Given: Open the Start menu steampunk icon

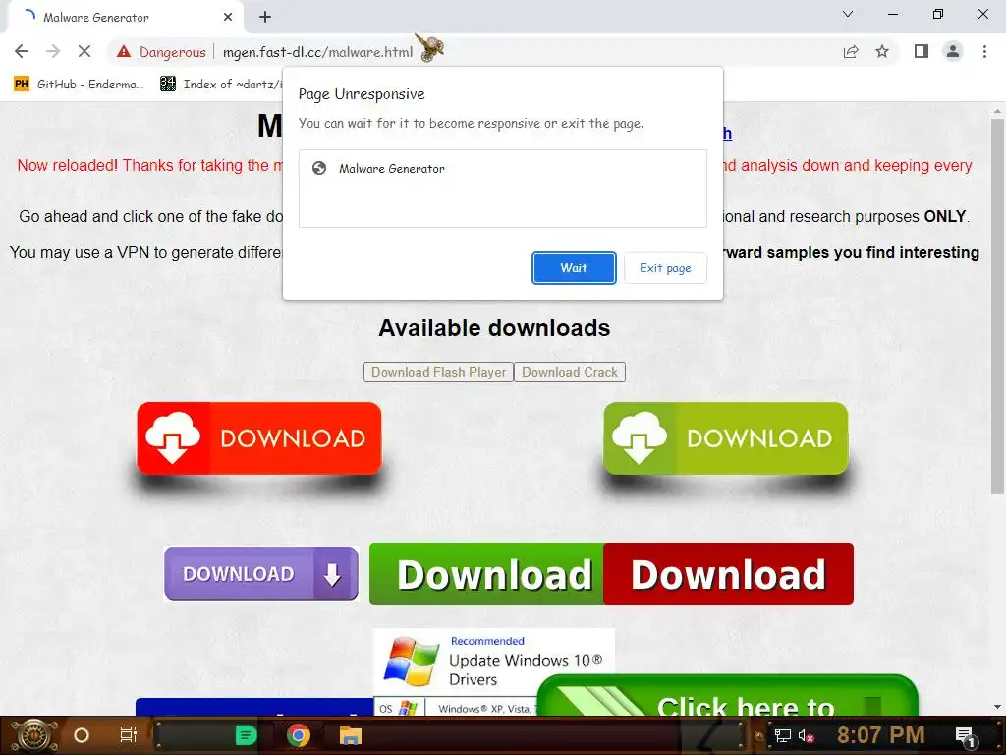Looking at the screenshot, I should point(34,735).
